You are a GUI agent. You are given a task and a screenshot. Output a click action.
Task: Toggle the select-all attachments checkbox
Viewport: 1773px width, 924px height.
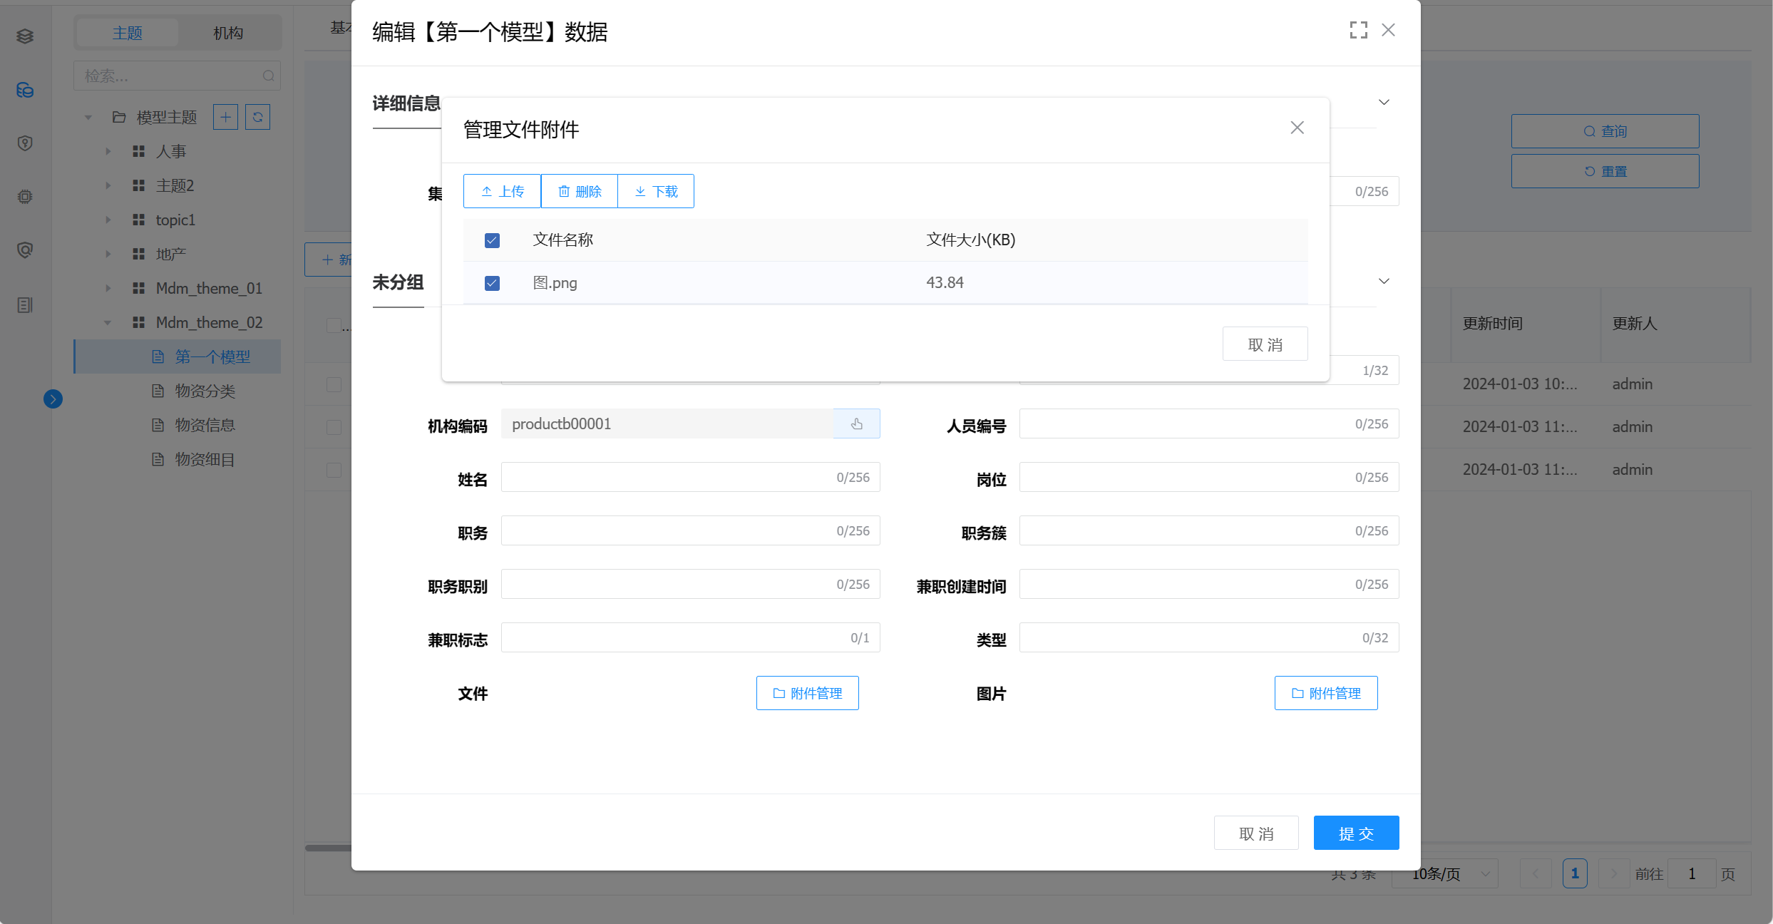coord(492,240)
